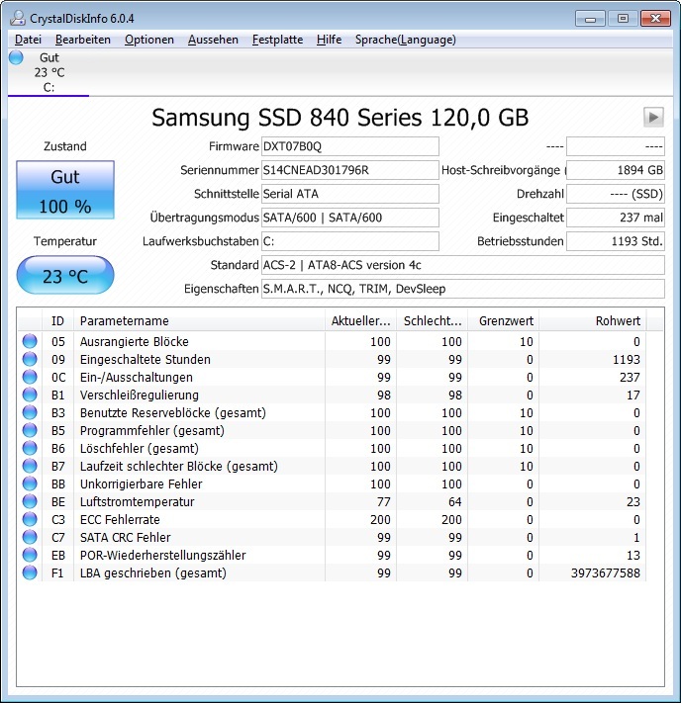Click the Standard field ACS-2
Screen dimensions: 681x703
pos(463,265)
